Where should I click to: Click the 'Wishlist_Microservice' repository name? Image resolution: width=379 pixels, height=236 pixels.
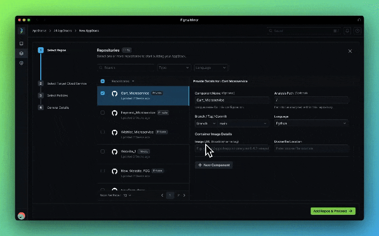point(137,132)
